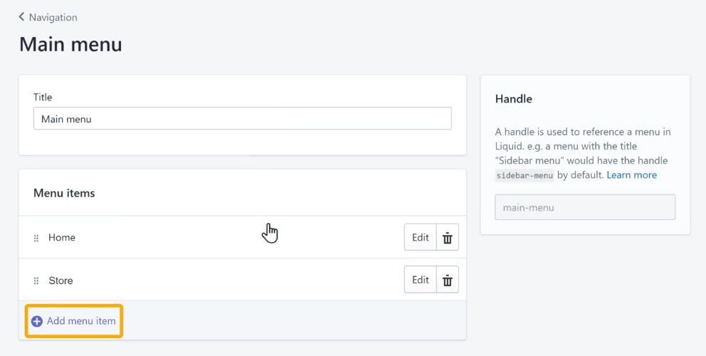Click the Menu items section heading
The width and height of the screenshot is (706, 356).
[64, 194]
